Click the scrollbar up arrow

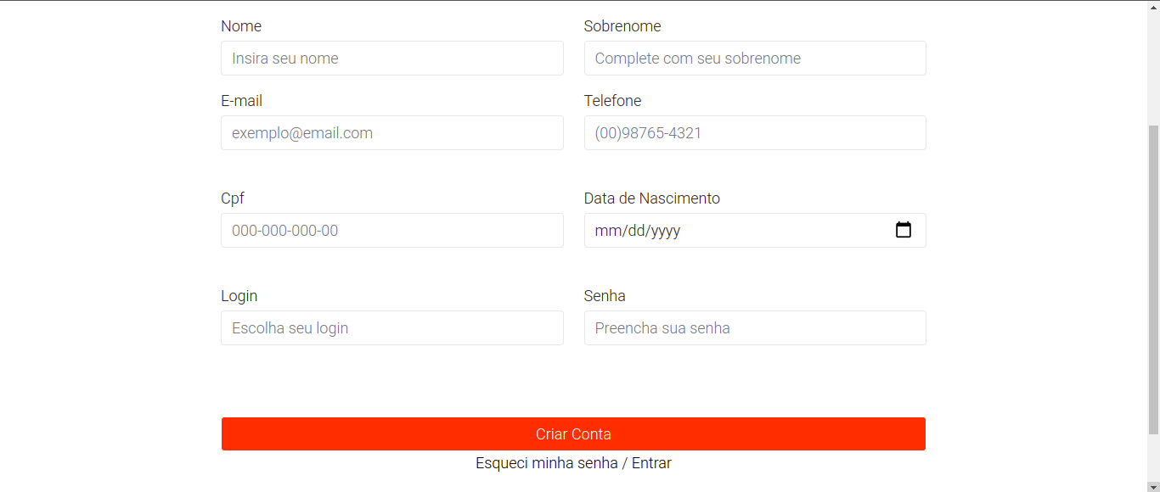point(1153,6)
